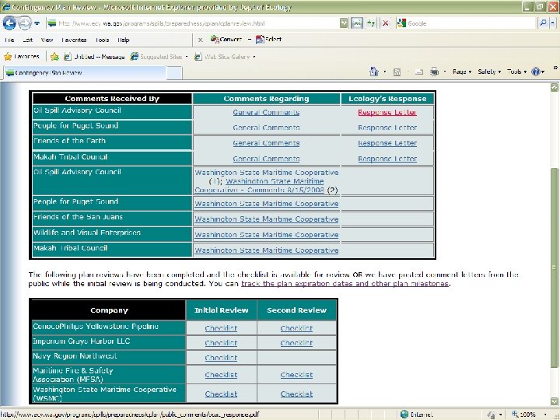Click the Add to Favorites Bar icon
560x420 pixels.
click(x=54, y=57)
